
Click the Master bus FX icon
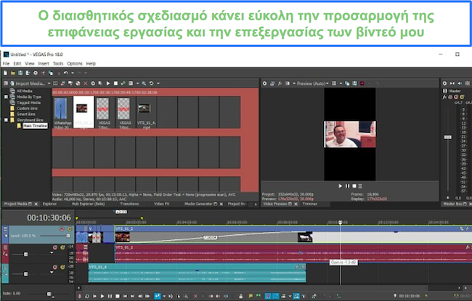pos(444,96)
